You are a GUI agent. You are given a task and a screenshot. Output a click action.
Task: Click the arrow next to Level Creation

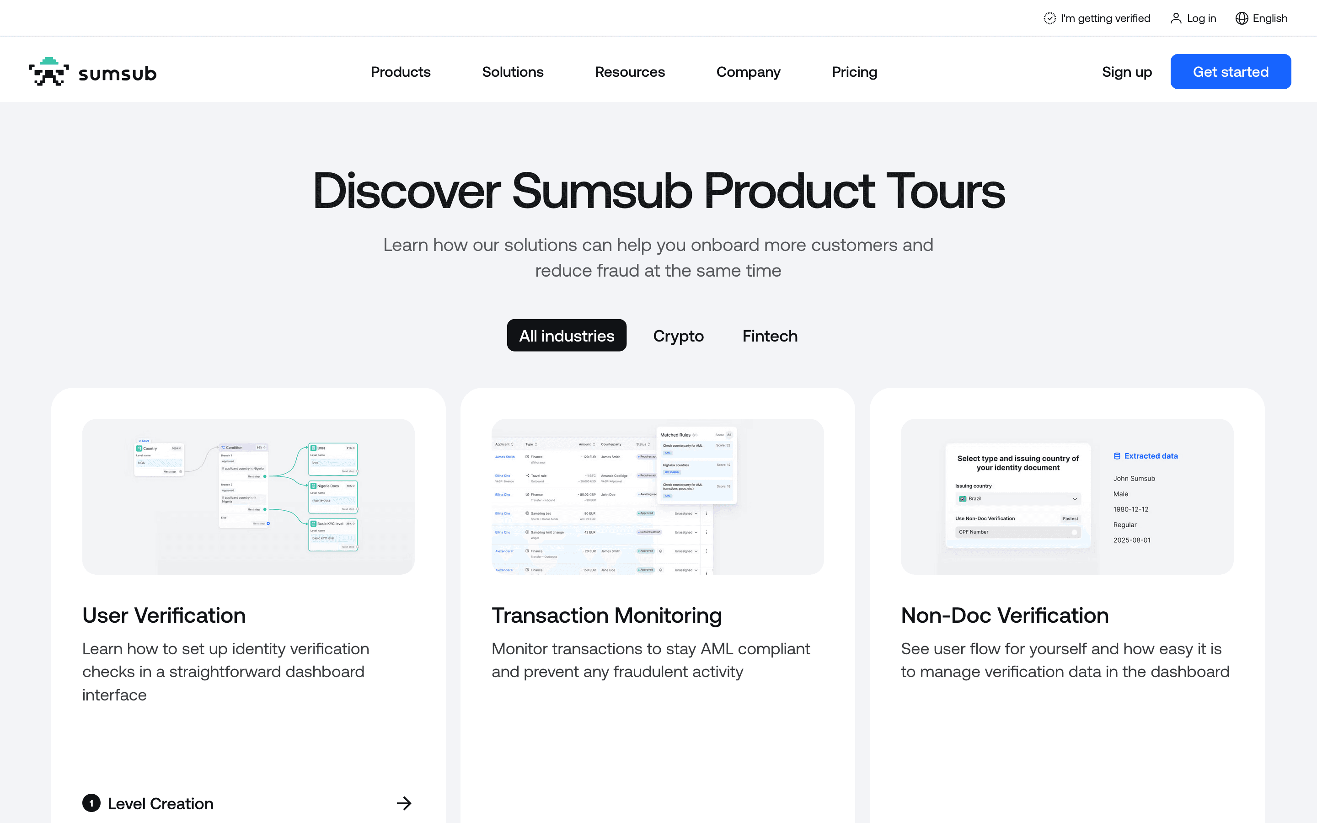(x=404, y=803)
